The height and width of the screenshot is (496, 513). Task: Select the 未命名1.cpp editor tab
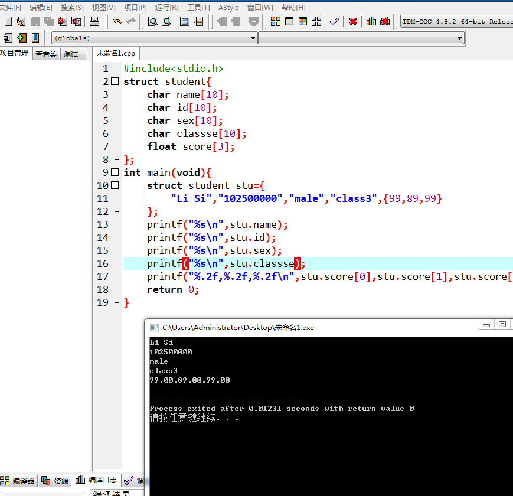coord(116,53)
